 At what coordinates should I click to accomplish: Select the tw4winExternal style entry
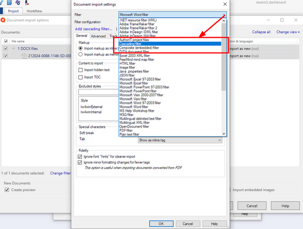click(91, 107)
